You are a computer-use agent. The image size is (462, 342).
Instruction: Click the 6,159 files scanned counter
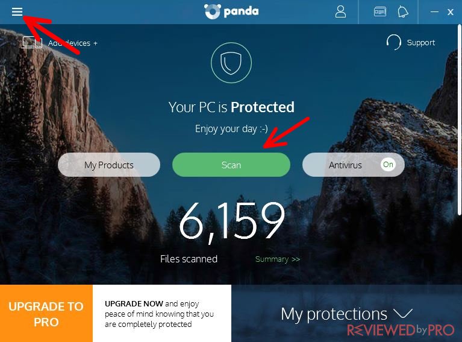(232, 221)
